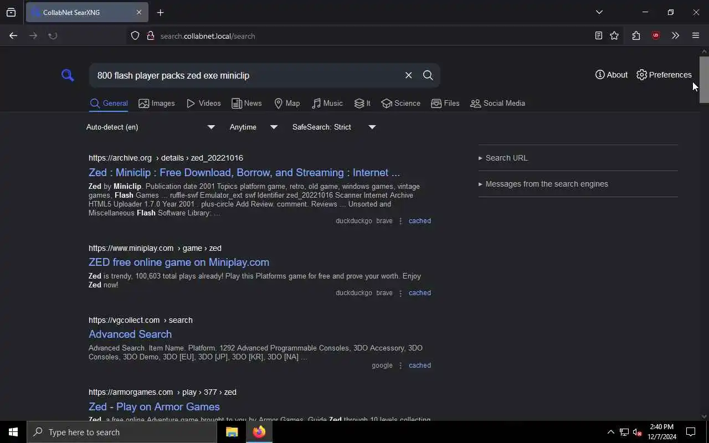
Task: Click the Windows taskbar search box
Action: 122,432
